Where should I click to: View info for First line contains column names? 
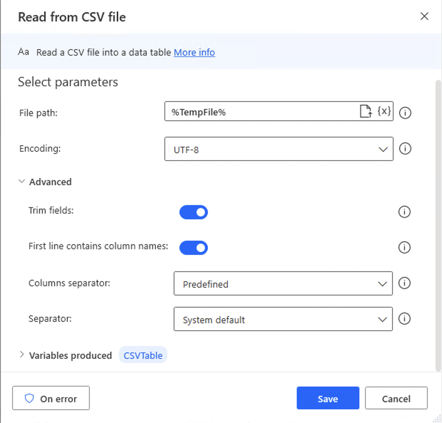[404, 247]
